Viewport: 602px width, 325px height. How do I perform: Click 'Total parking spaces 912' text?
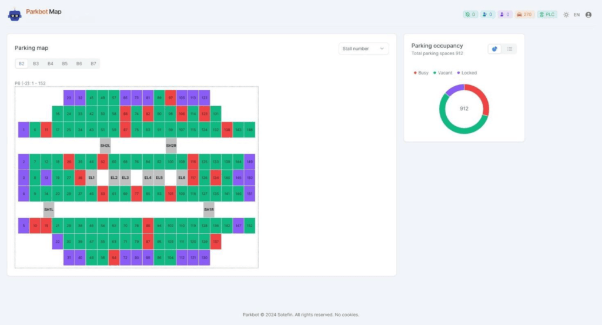[437, 53]
